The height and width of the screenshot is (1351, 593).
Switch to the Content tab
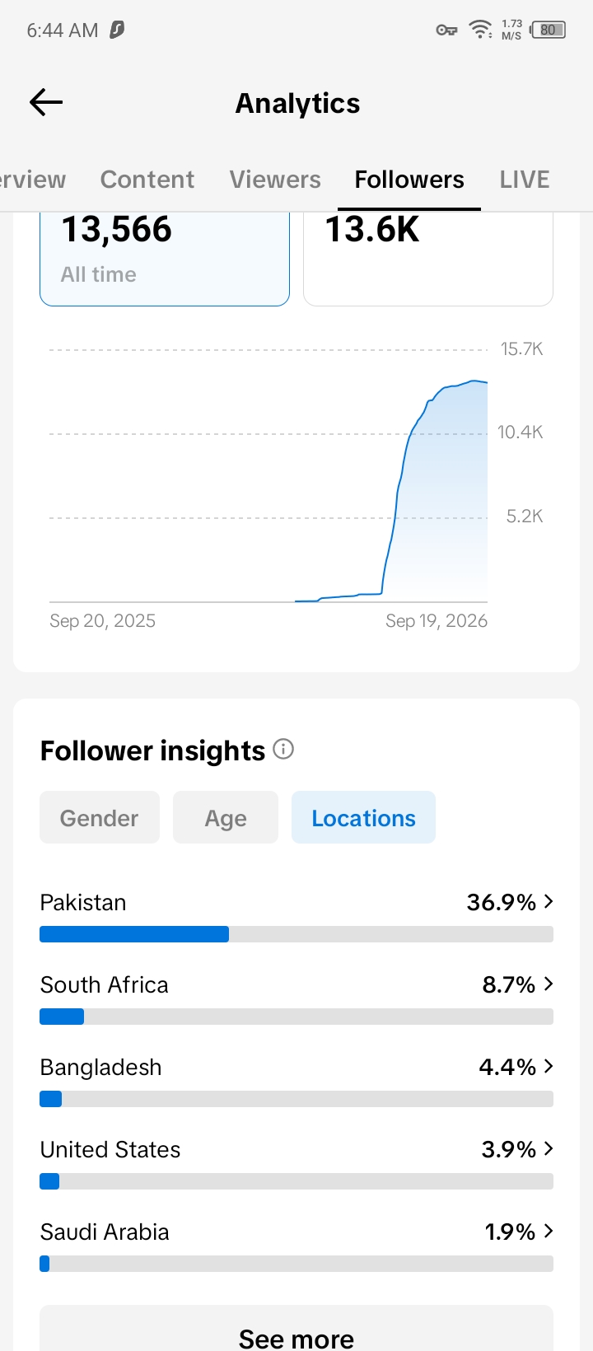(147, 180)
